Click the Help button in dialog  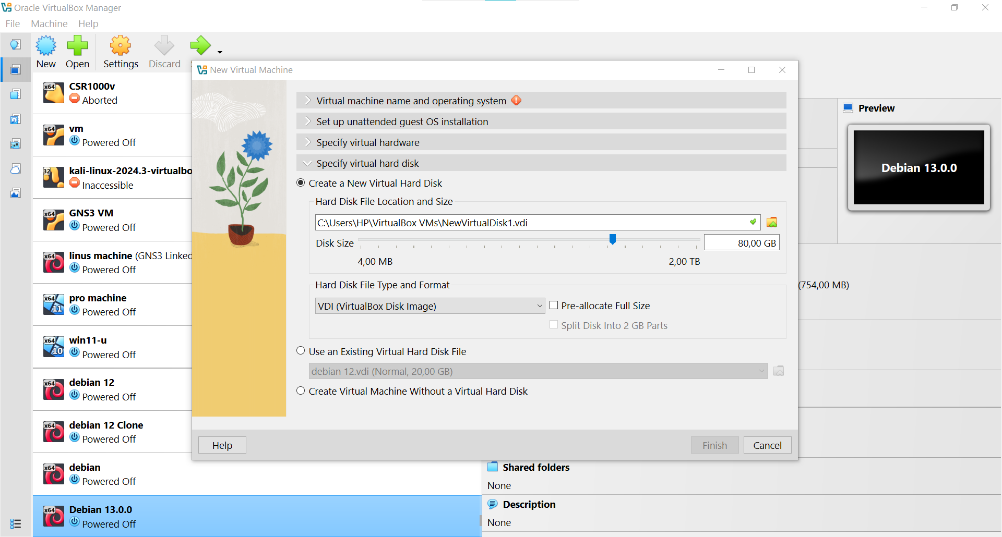(222, 445)
